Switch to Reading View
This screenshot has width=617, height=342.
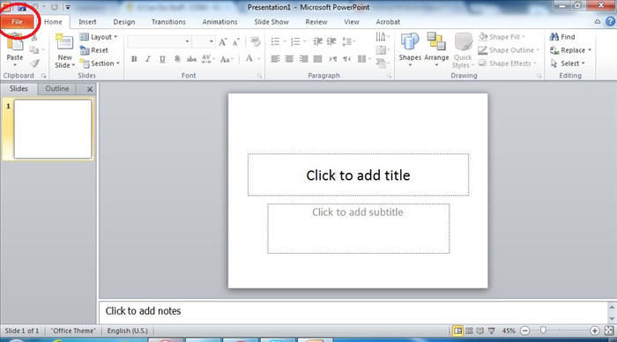[x=480, y=331]
